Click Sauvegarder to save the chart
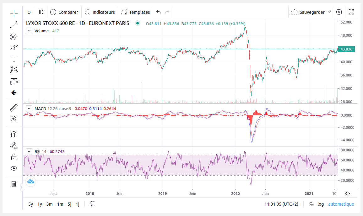The image size is (363, 216). click(308, 12)
